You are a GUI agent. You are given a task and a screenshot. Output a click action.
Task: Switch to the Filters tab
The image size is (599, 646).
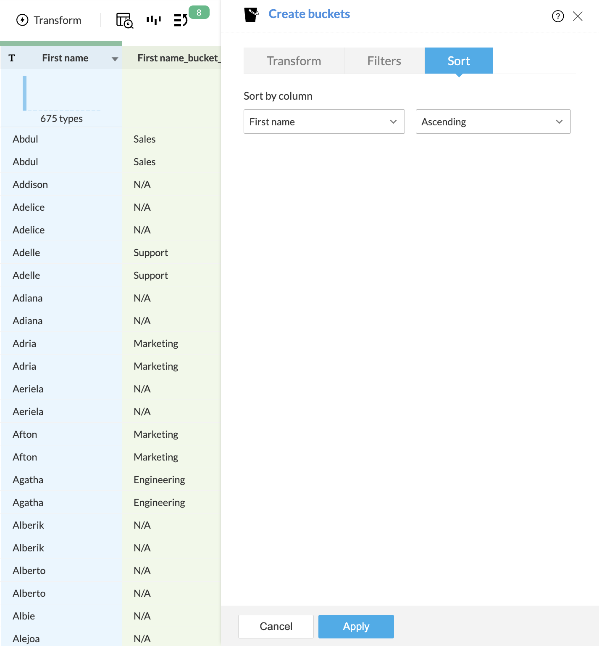click(x=384, y=61)
